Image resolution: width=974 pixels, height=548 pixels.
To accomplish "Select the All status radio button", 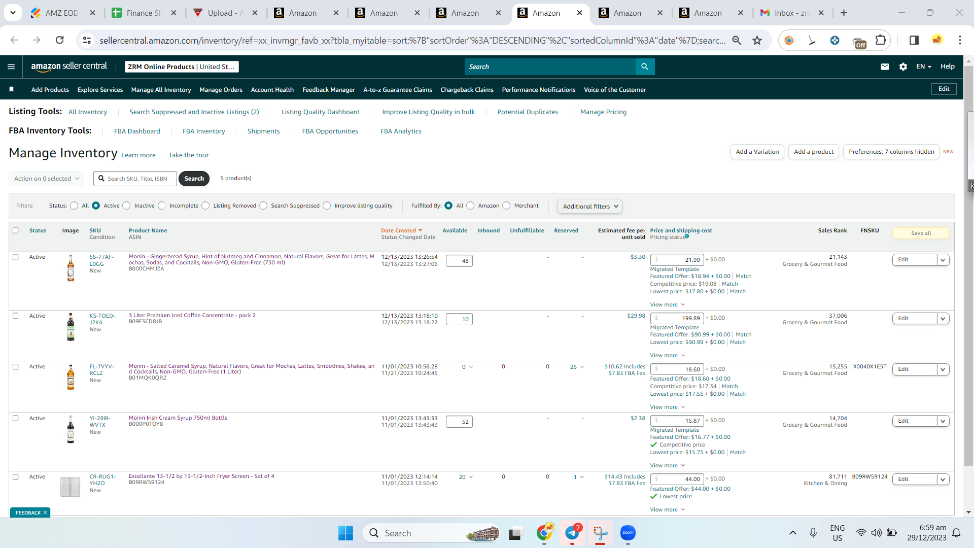I will pyautogui.click(x=74, y=205).
